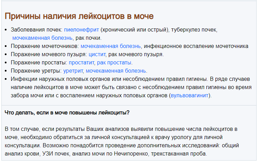This screenshot has height=162, width=258.
Task: Open мочекаменная болезнь link under kidney diseases
Action: [42, 38]
